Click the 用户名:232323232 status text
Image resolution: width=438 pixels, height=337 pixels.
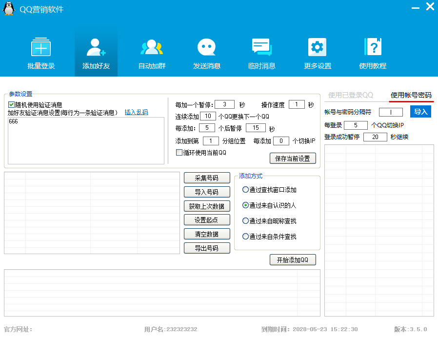171,330
